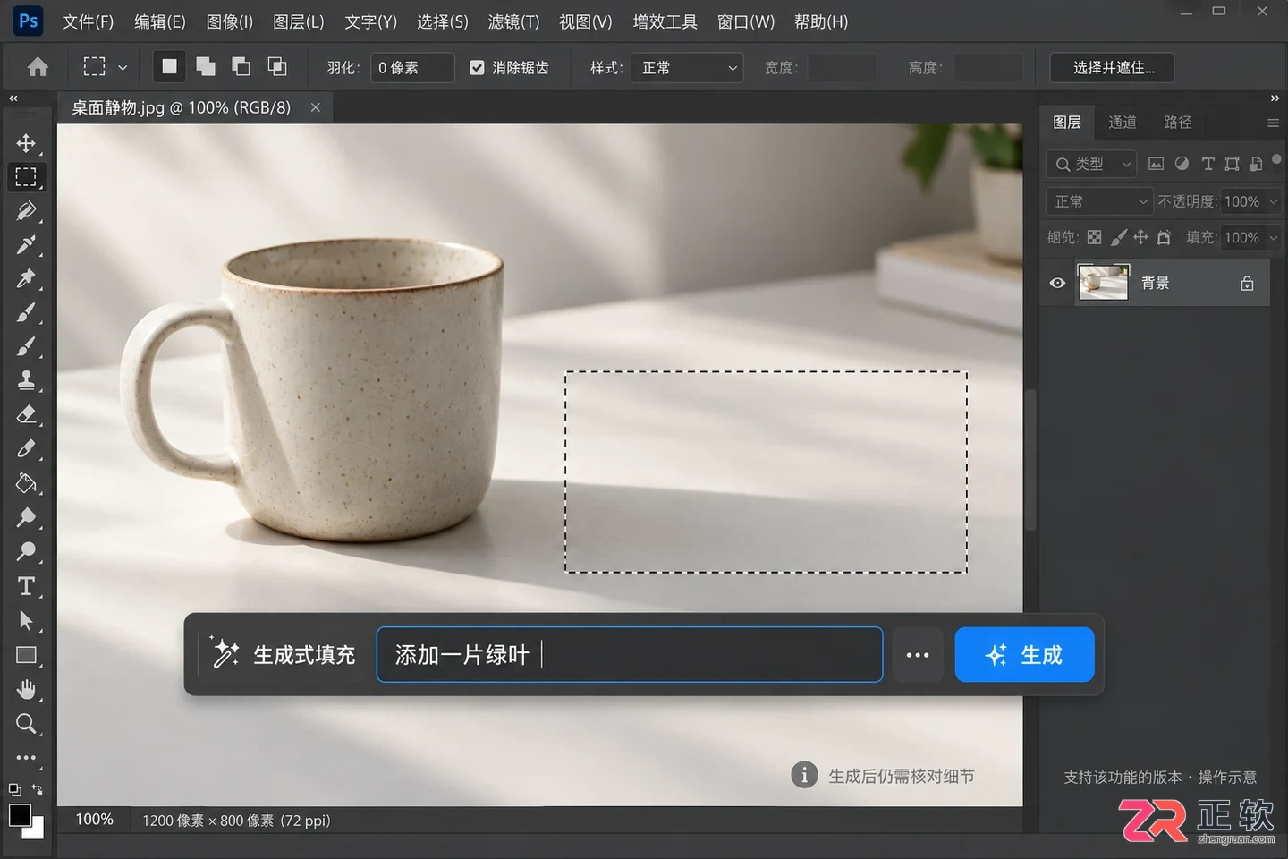The height and width of the screenshot is (859, 1288).
Task: Click the Photoshop Ps logo
Action: 28,21
